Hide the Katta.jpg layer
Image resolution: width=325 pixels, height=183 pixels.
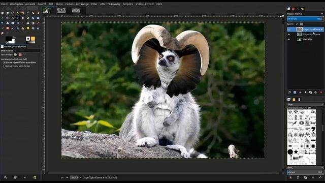click(289, 39)
